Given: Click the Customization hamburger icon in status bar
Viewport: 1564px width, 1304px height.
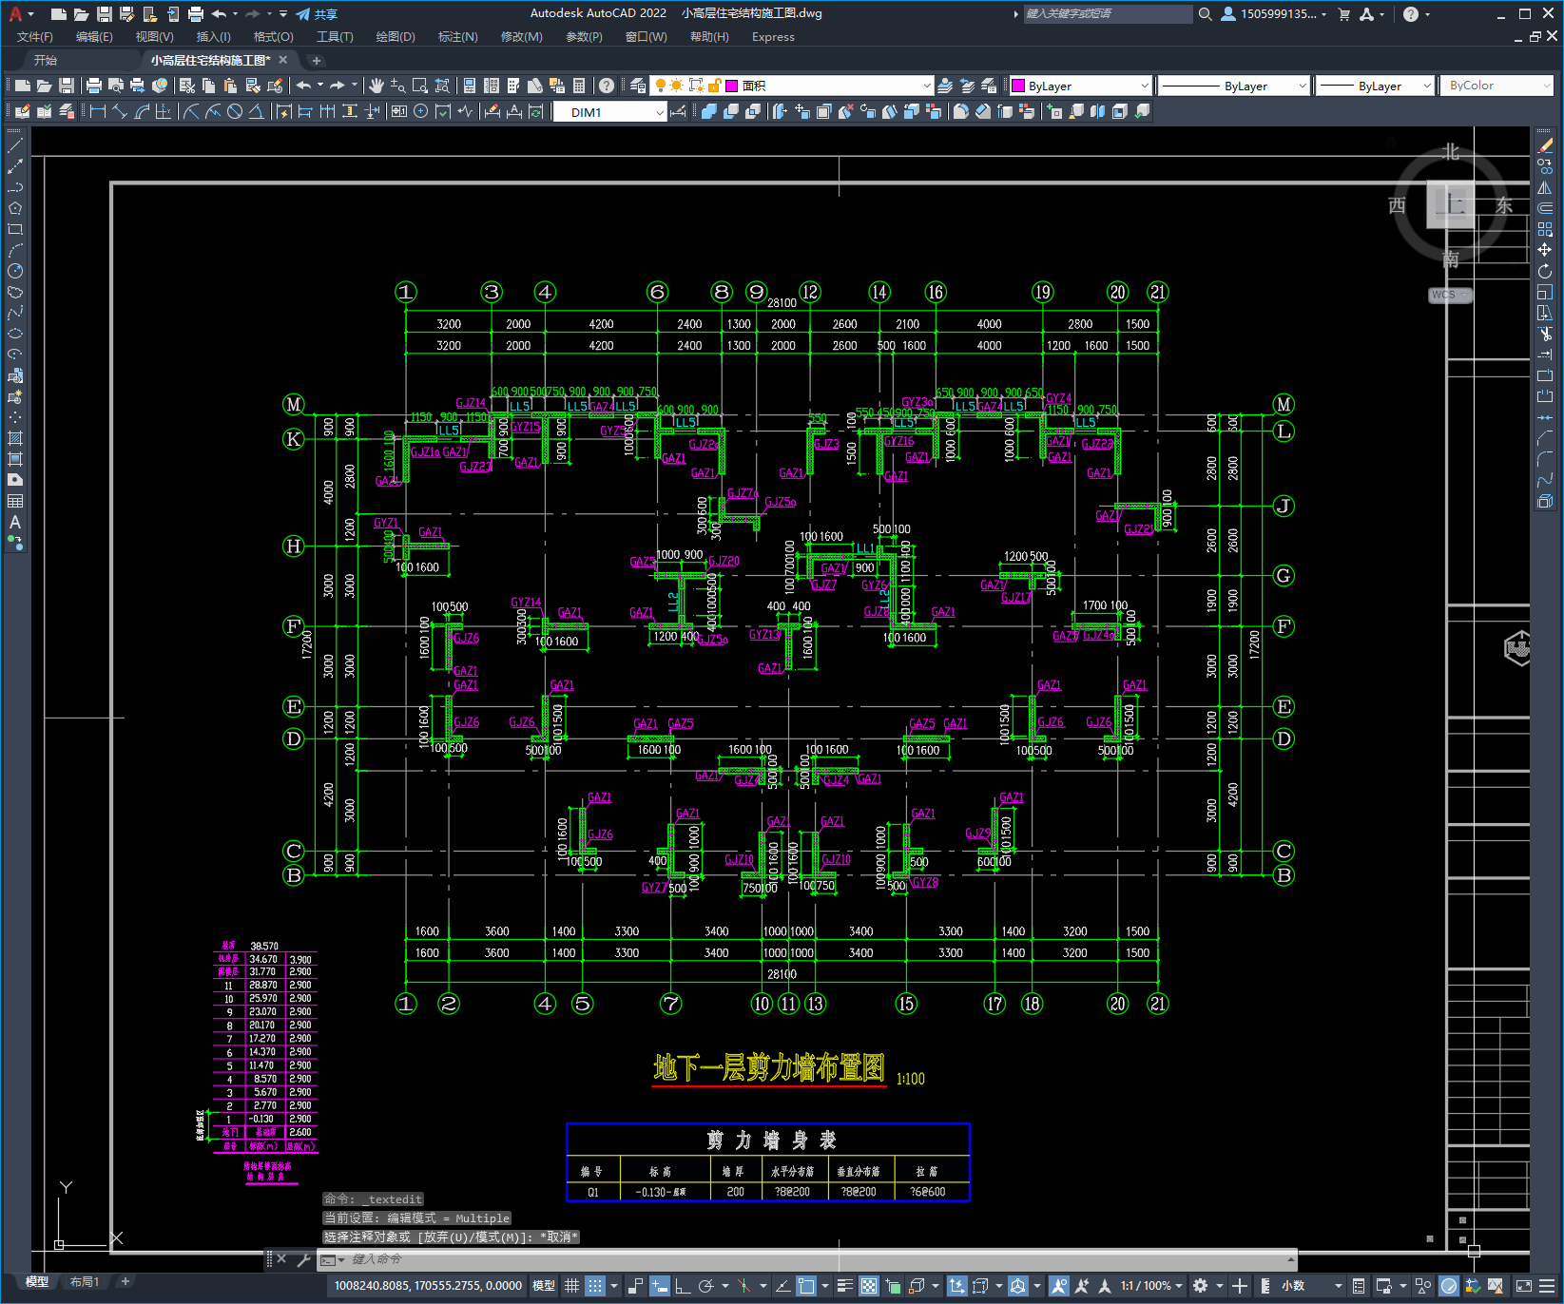Looking at the screenshot, I should tap(1546, 1286).
